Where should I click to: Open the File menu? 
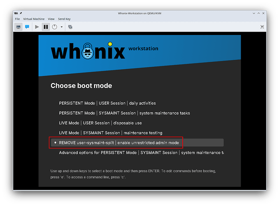coord(17,19)
